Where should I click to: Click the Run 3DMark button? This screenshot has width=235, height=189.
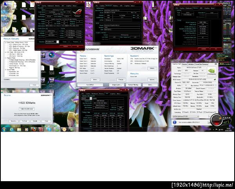(x=90, y=85)
